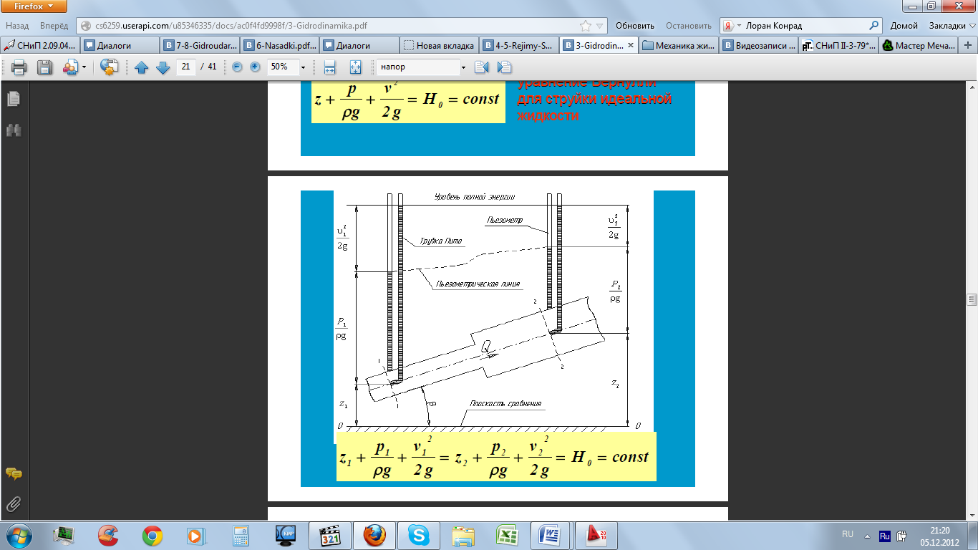The image size is (978, 550).
Task: Find the previous search result
Action: (481, 67)
